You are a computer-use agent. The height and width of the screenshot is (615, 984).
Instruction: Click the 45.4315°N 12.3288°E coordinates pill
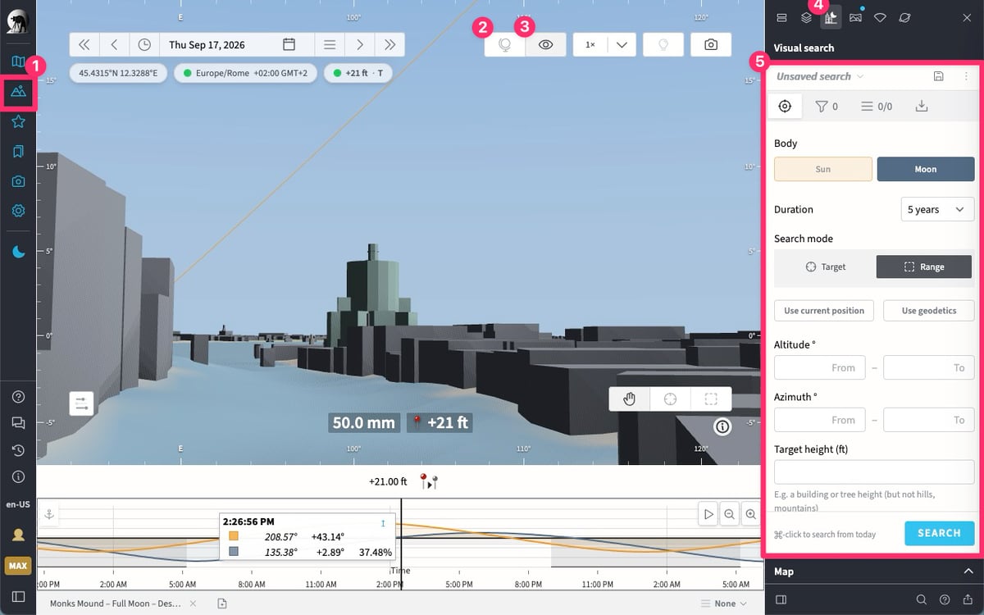click(x=119, y=73)
